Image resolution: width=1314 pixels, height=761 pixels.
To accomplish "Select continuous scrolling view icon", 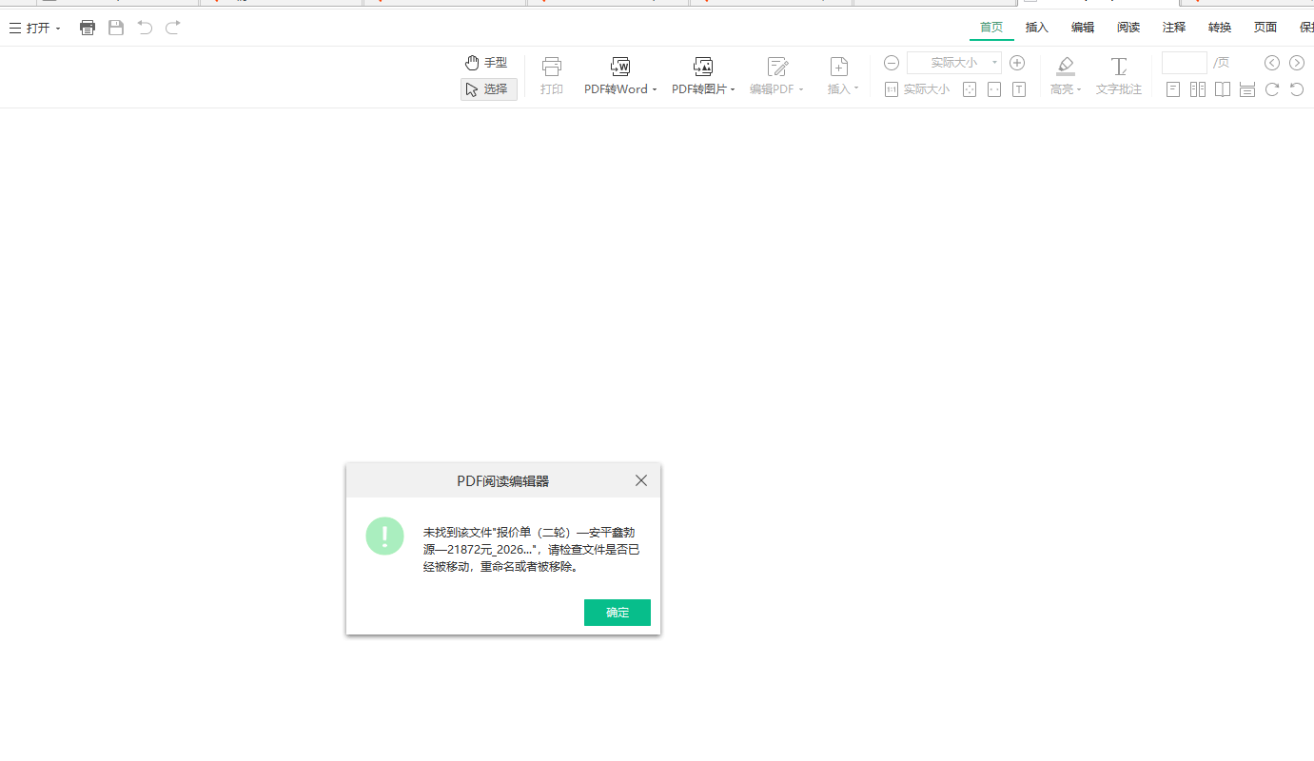I will 1247,89.
